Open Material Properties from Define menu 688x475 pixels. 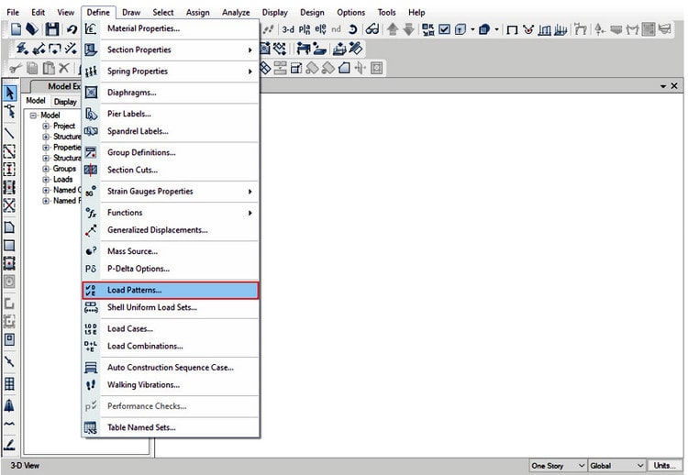171,28
